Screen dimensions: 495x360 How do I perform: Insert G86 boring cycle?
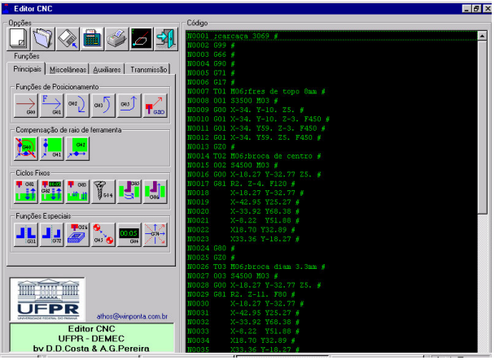pyautogui.click(x=155, y=191)
